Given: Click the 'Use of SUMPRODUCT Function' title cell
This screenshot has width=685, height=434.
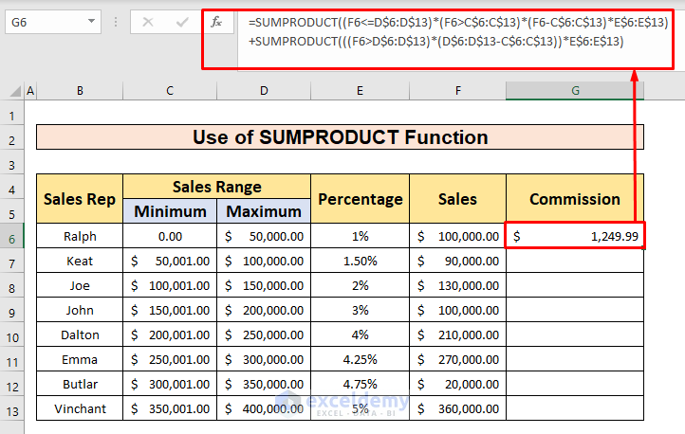Looking at the screenshot, I should 340,138.
